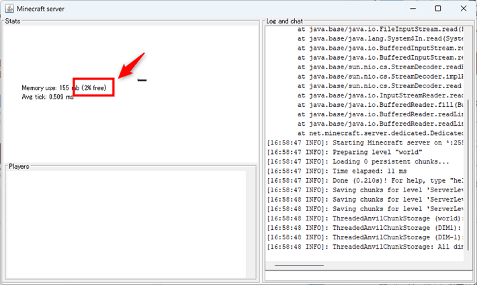The width and height of the screenshot is (477, 285).
Task: Select the 'Memory use: 155 mb' text
Action: pos(50,88)
